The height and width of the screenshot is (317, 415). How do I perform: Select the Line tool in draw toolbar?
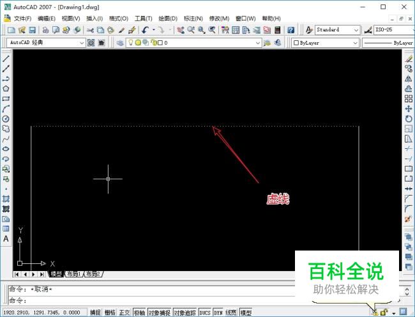point(6,59)
